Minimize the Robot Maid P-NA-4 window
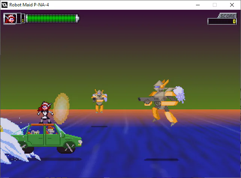The width and height of the screenshot is (241, 178). pyautogui.click(x=198, y=5)
